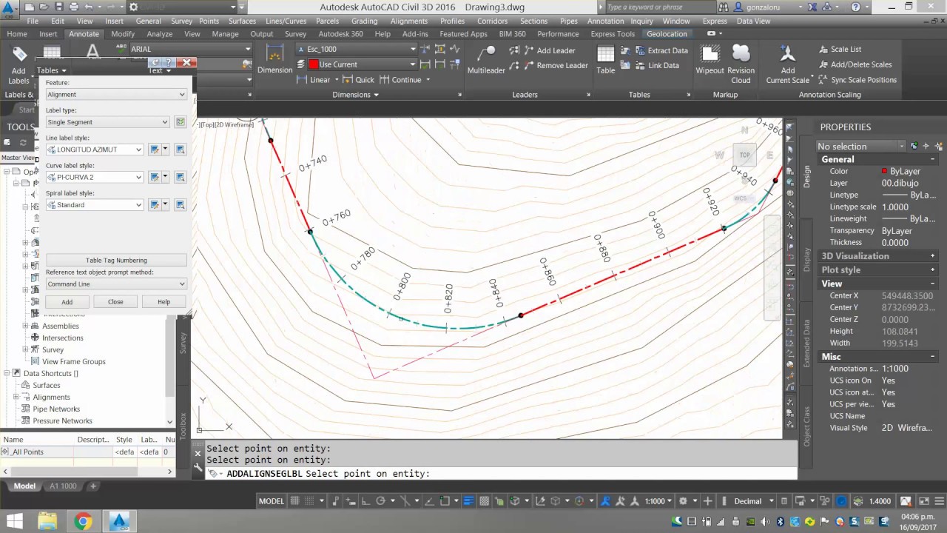Screen dimensions: 947x533
Task: Open the Feature dropdown showing Alignment
Action: pyautogui.click(x=116, y=94)
